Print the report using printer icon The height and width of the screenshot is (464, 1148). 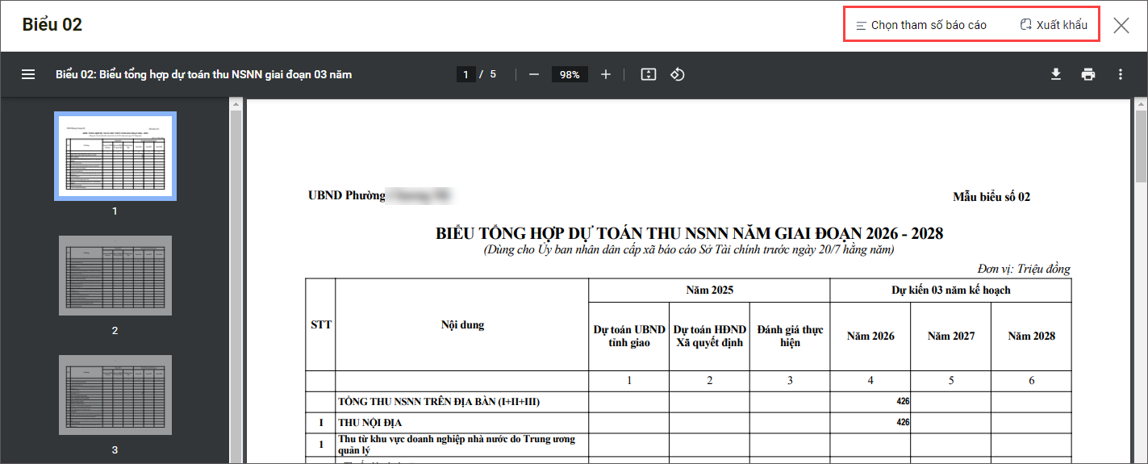click(x=1088, y=74)
